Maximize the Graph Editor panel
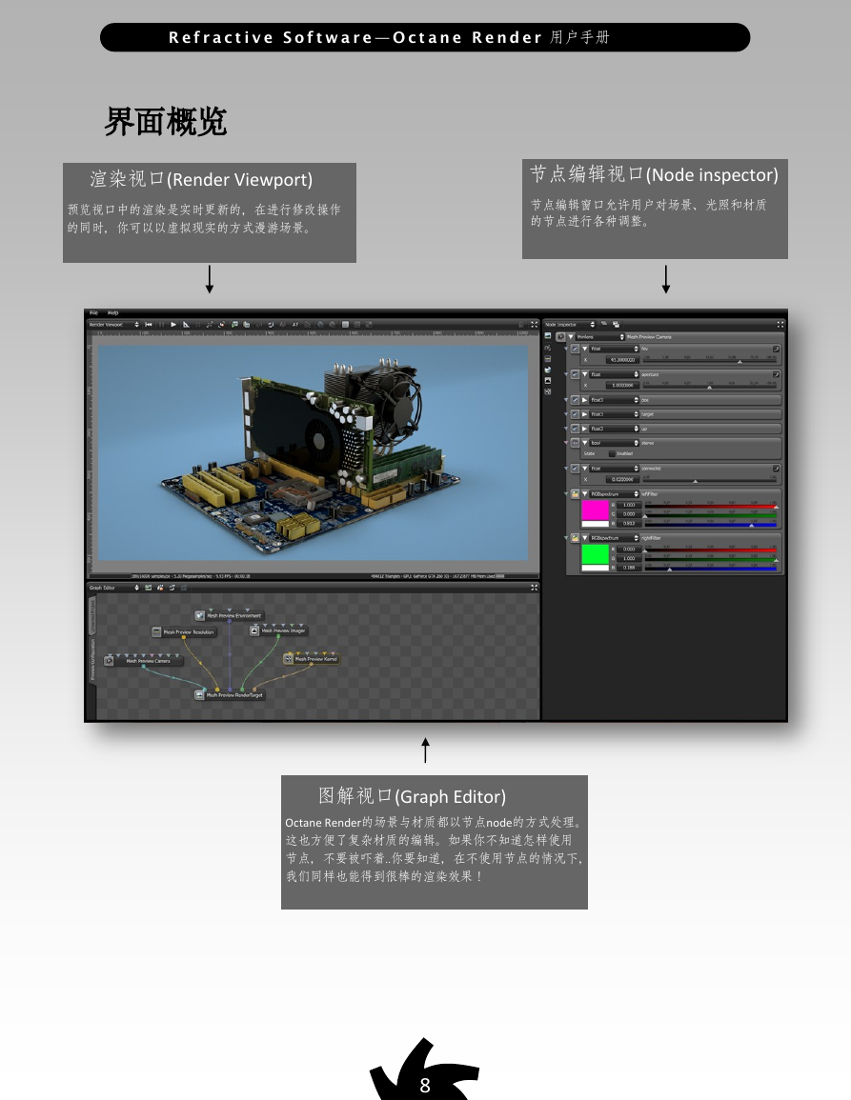 click(x=534, y=588)
